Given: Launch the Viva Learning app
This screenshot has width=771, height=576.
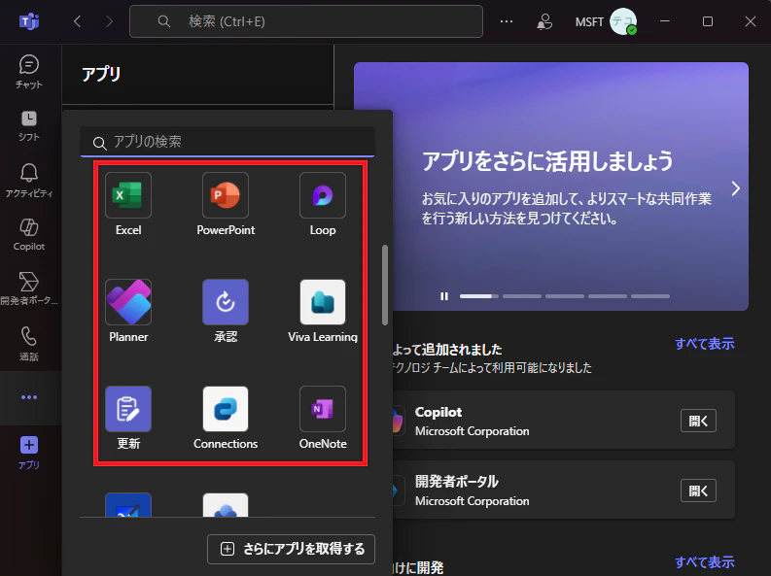Looking at the screenshot, I should click(323, 302).
